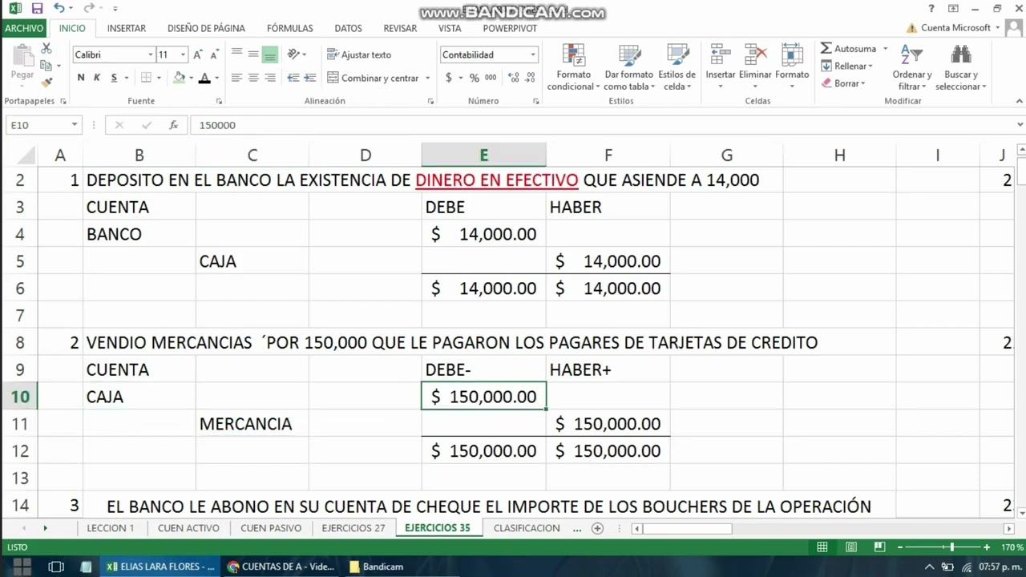The image size is (1026, 577).
Task: Switch to the DATOS ribbon tab
Action: coord(348,28)
